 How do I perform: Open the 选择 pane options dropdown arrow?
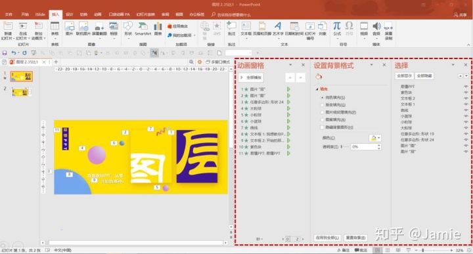pyautogui.click(x=453, y=65)
